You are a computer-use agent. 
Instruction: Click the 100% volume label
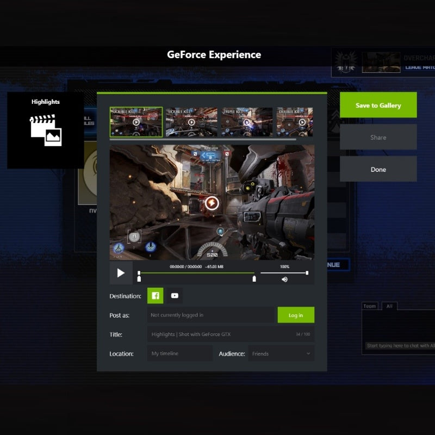point(284,266)
